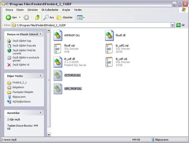Click the green Geri back arrow icon
Screen dimensions: 189x143
pyautogui.click(x=8, y=17)
